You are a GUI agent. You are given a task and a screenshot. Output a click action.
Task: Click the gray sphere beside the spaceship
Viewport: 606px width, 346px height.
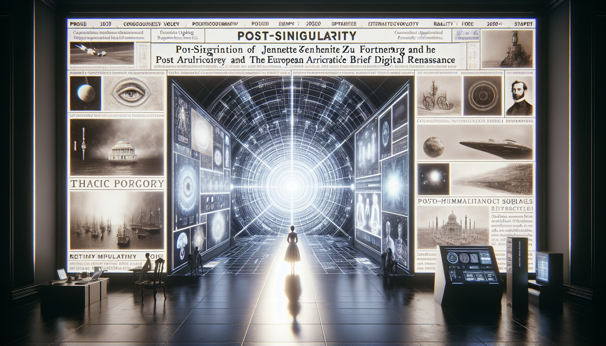point(433,147)
